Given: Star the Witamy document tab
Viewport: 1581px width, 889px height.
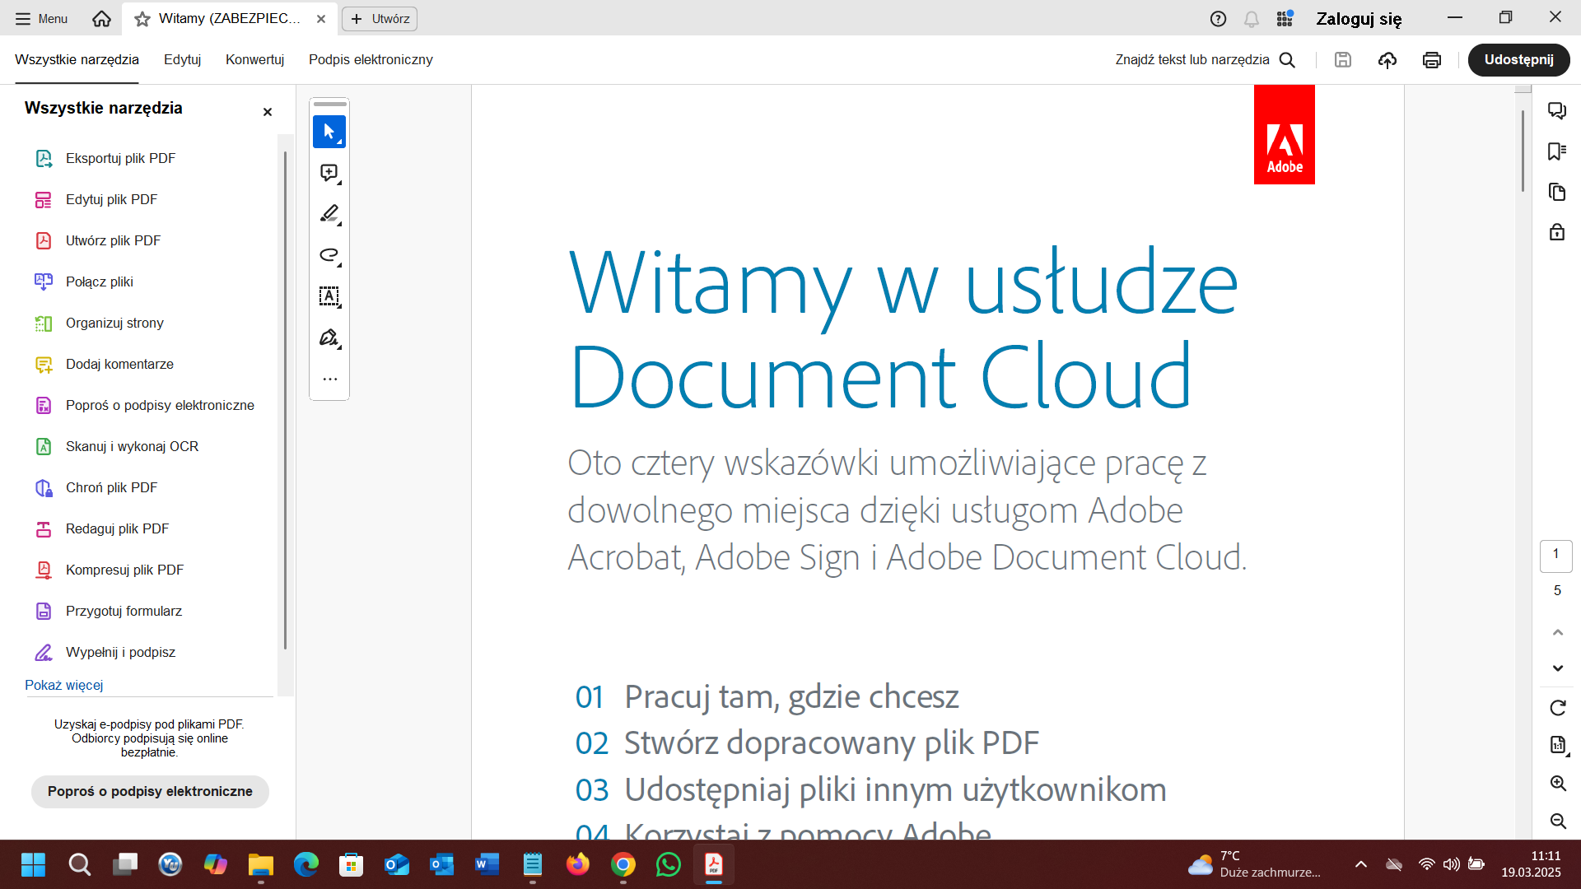Looking at the screenshot, I should pos(142,19).
